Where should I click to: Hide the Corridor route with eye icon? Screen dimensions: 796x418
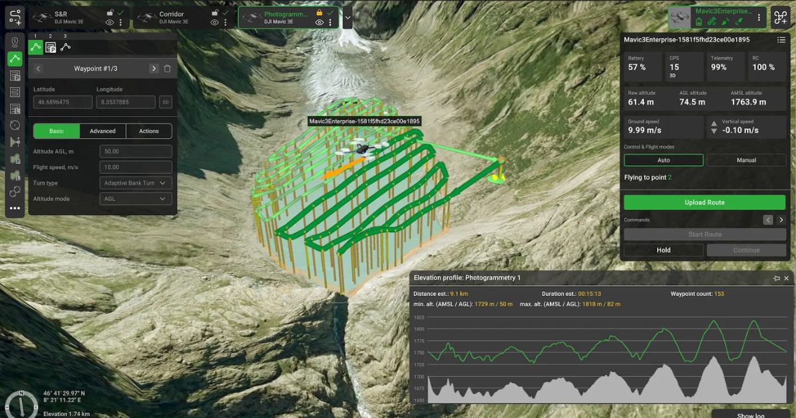pos(214,23)
